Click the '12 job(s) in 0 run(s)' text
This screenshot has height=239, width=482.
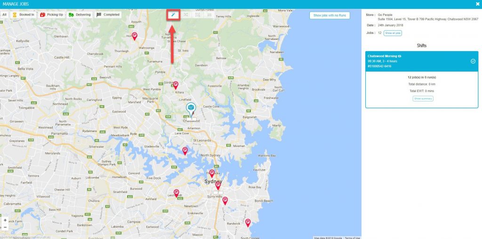[422, 77]
